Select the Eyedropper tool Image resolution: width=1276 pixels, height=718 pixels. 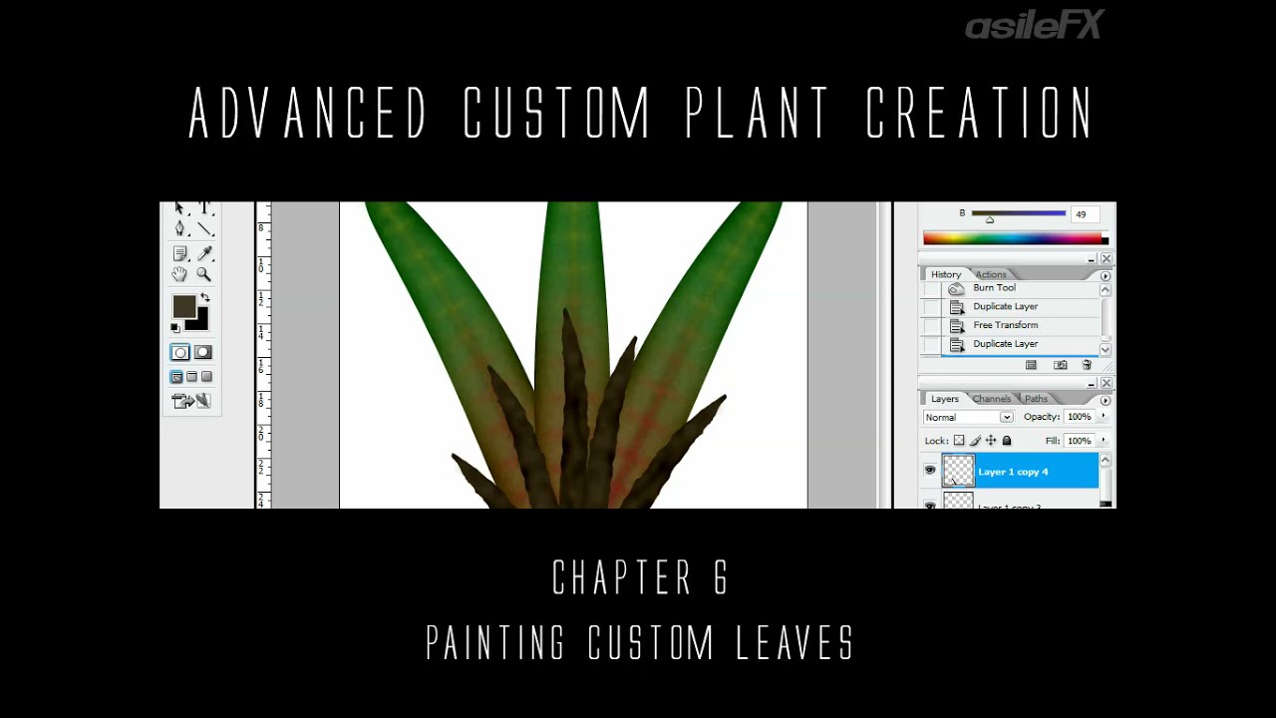click(205, 253)
